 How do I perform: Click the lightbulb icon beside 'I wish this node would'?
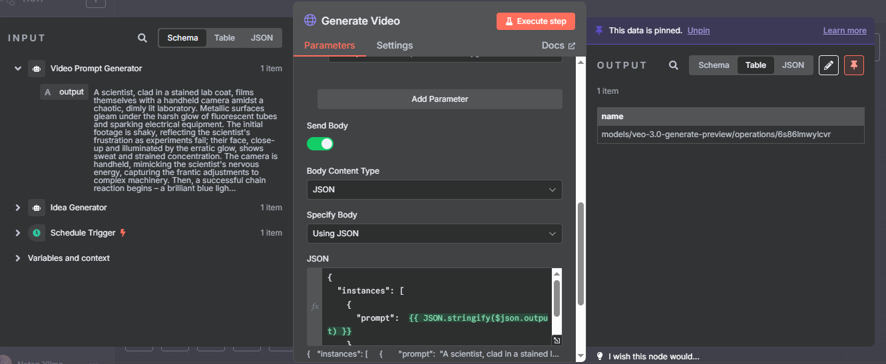tap(599, 356)
